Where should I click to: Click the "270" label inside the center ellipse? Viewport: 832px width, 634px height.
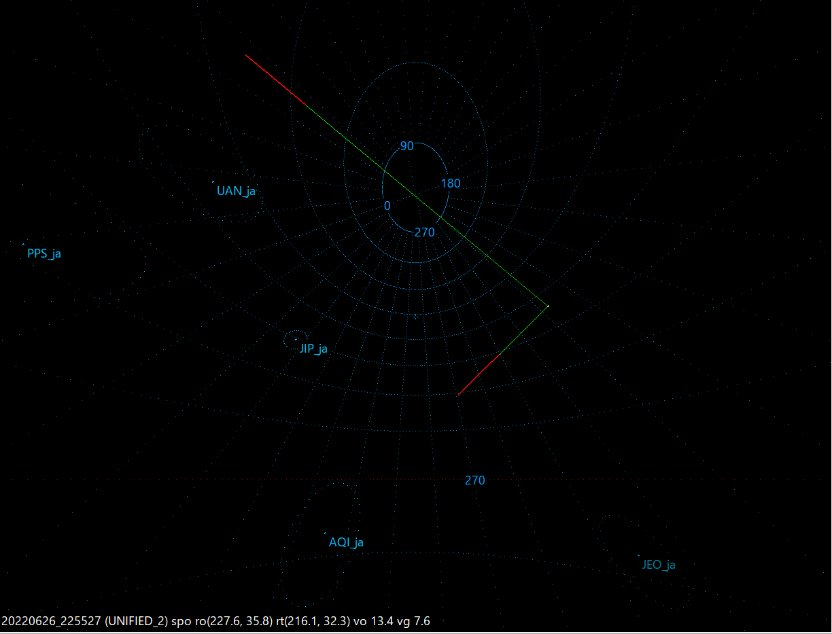423,232
